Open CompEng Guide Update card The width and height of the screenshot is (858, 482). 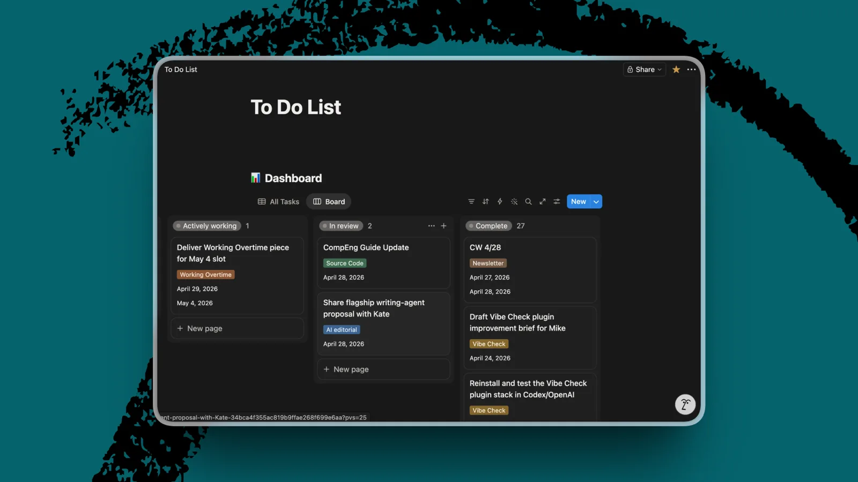point(383,262)
